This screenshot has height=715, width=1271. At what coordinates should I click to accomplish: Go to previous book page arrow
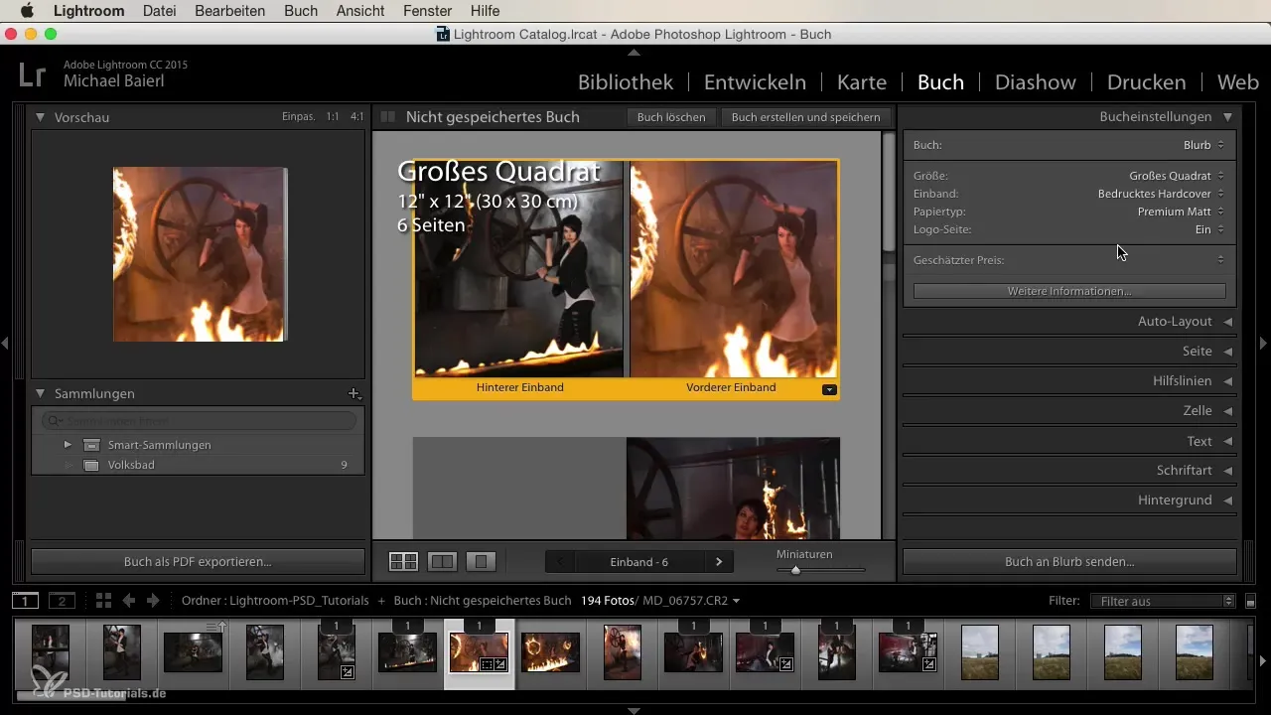coord(560,562)
